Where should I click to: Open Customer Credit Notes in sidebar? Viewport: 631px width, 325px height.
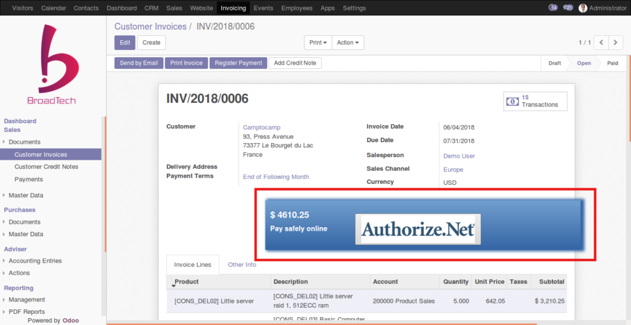click(46, 167)
